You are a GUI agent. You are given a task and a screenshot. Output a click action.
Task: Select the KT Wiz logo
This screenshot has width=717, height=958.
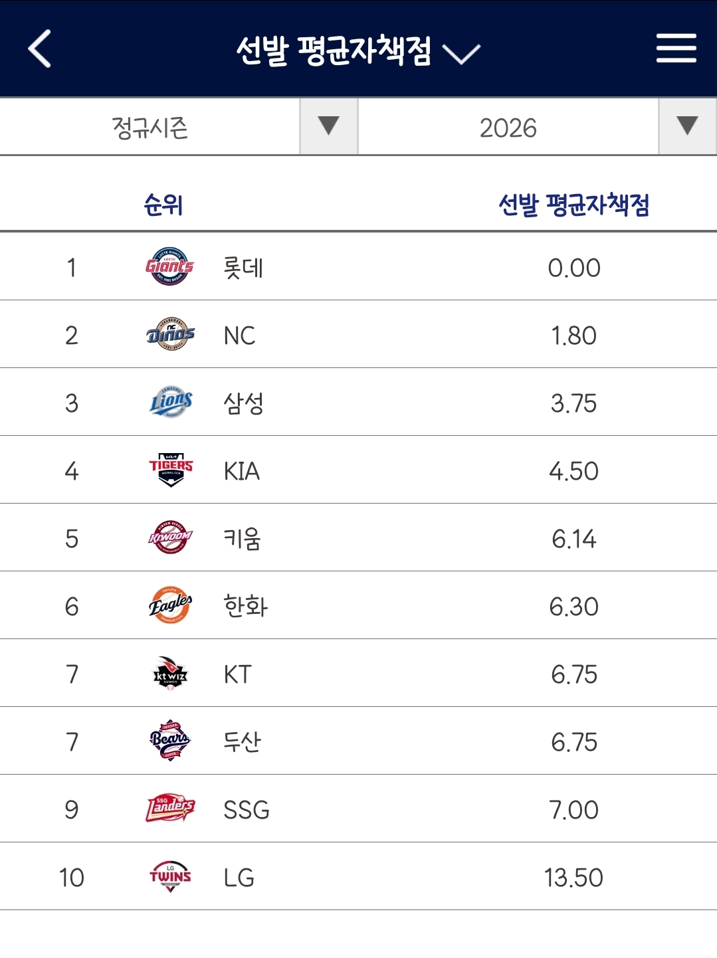[x=170, y=674]
